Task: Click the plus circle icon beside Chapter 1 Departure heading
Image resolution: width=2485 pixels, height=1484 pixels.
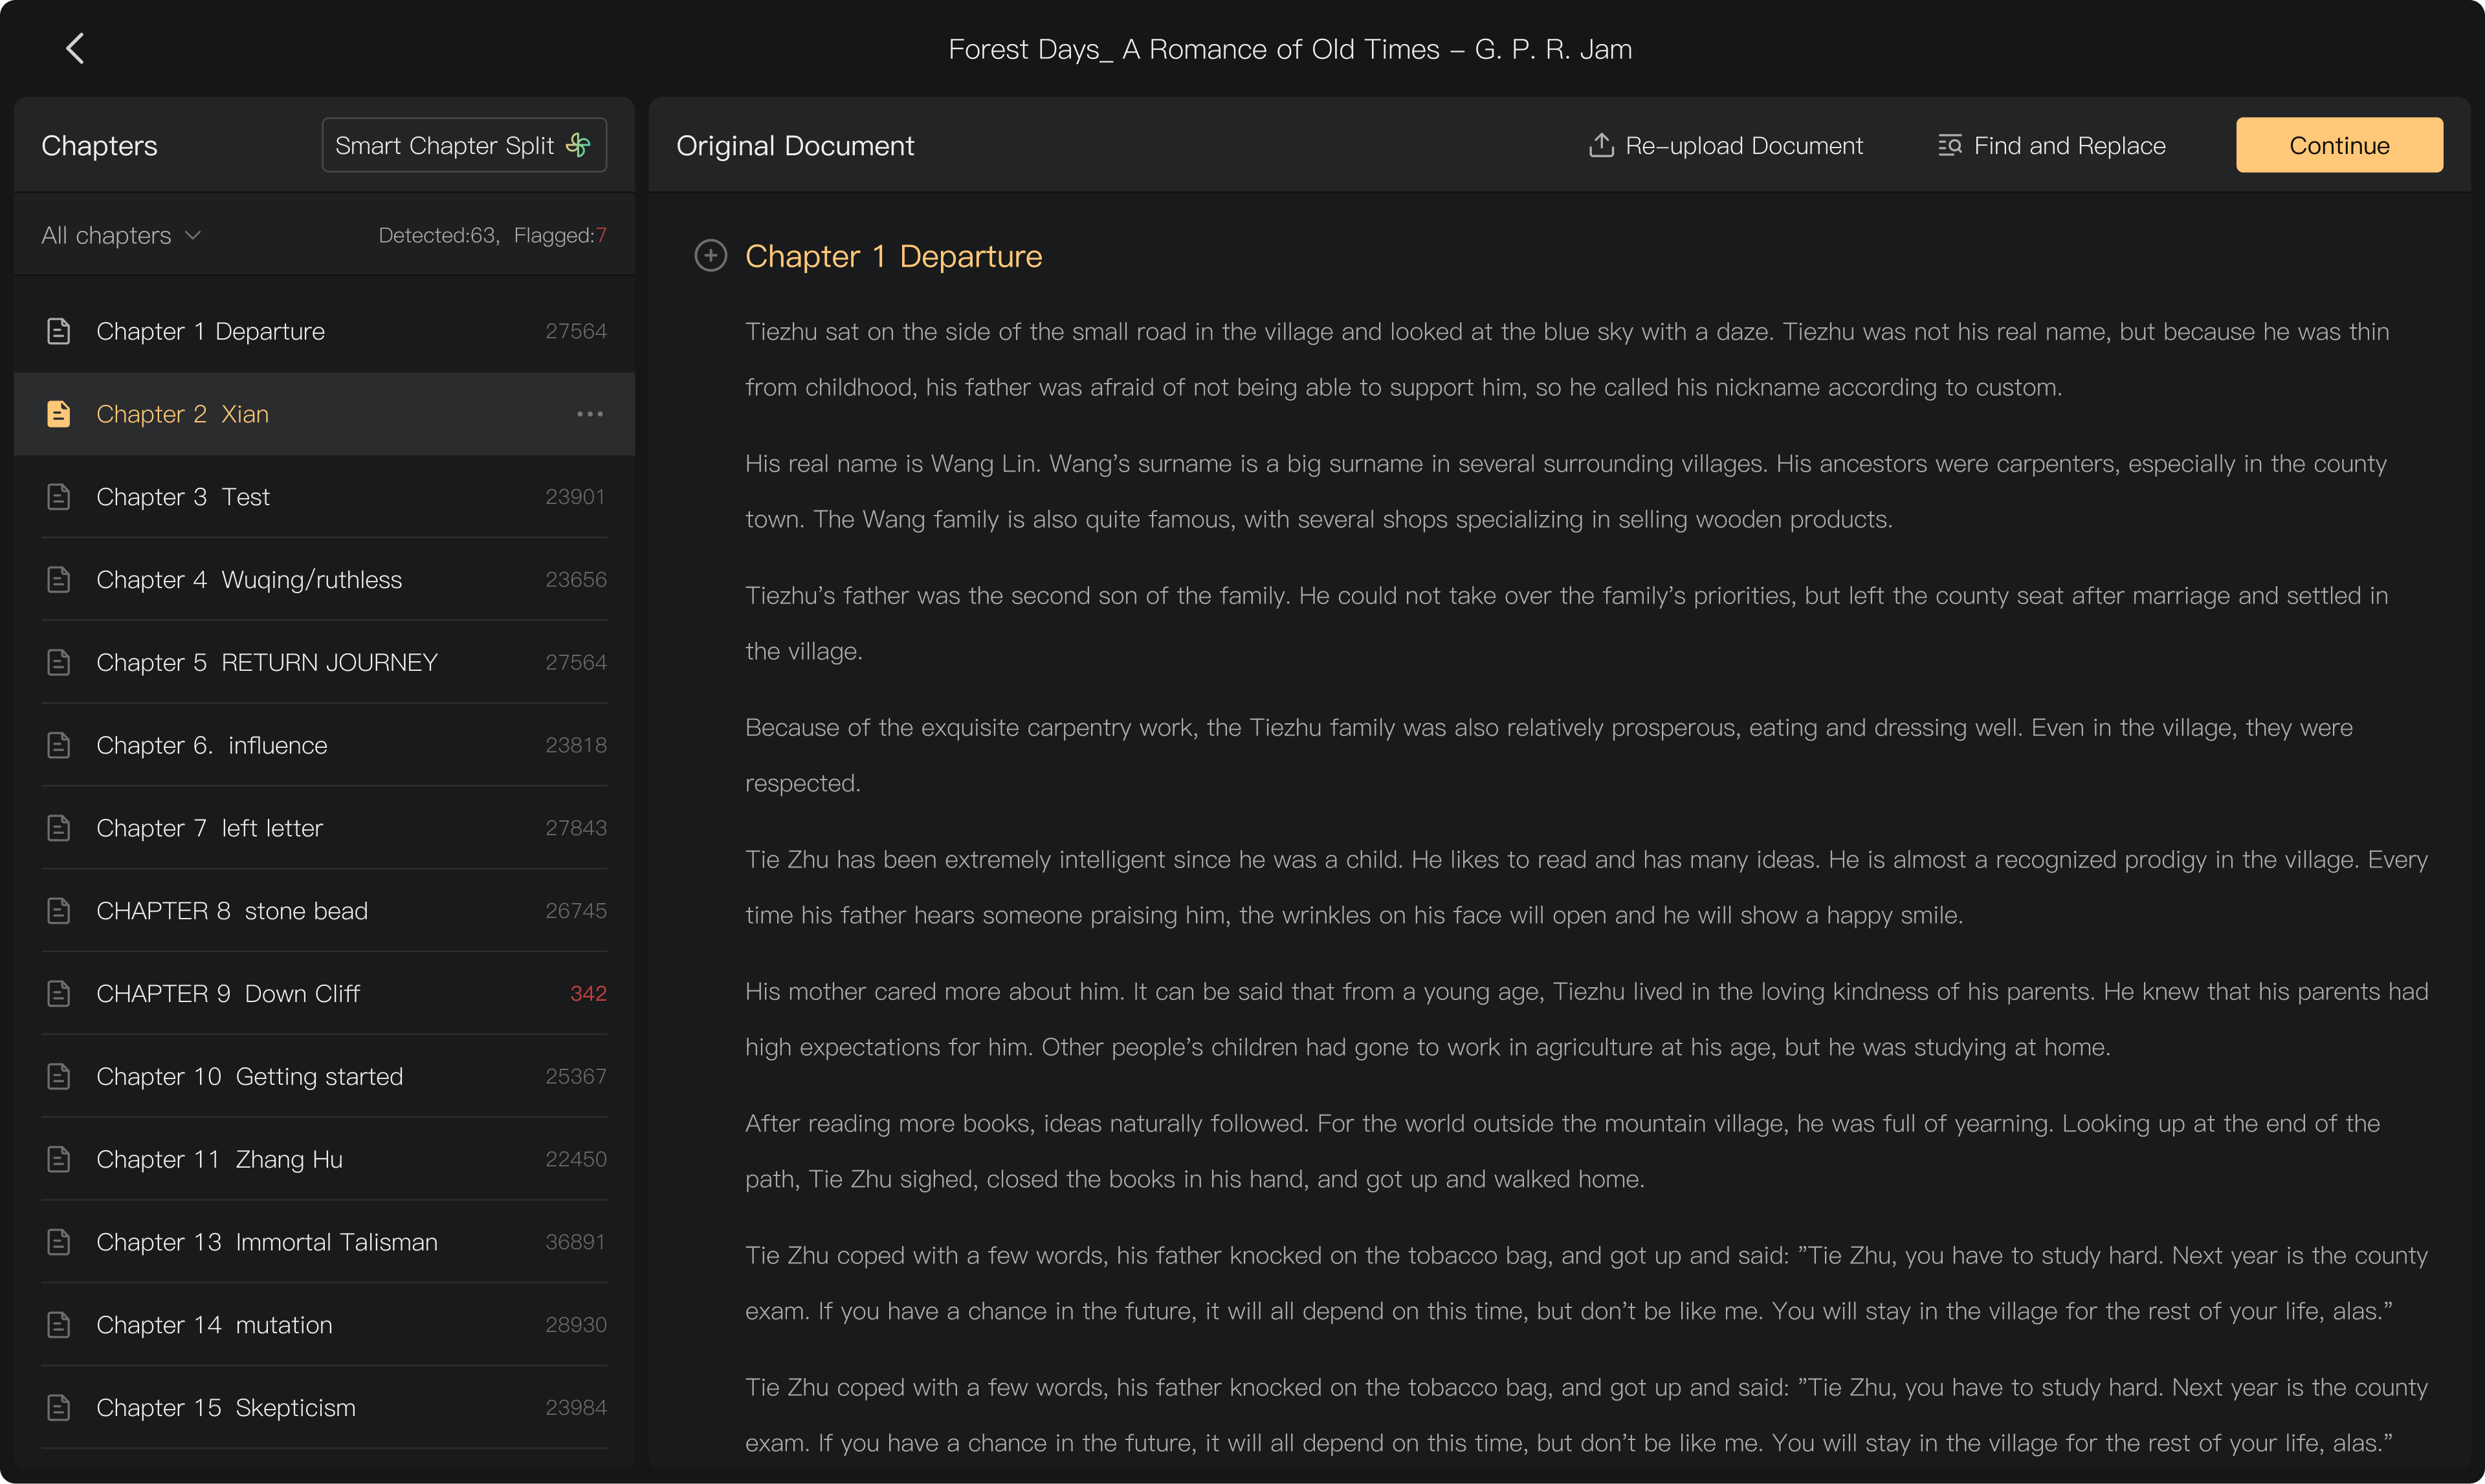Action: tap(711, 256)
